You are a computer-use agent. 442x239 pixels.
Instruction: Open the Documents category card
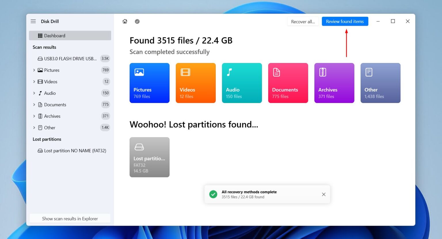[x=288, y=83]
